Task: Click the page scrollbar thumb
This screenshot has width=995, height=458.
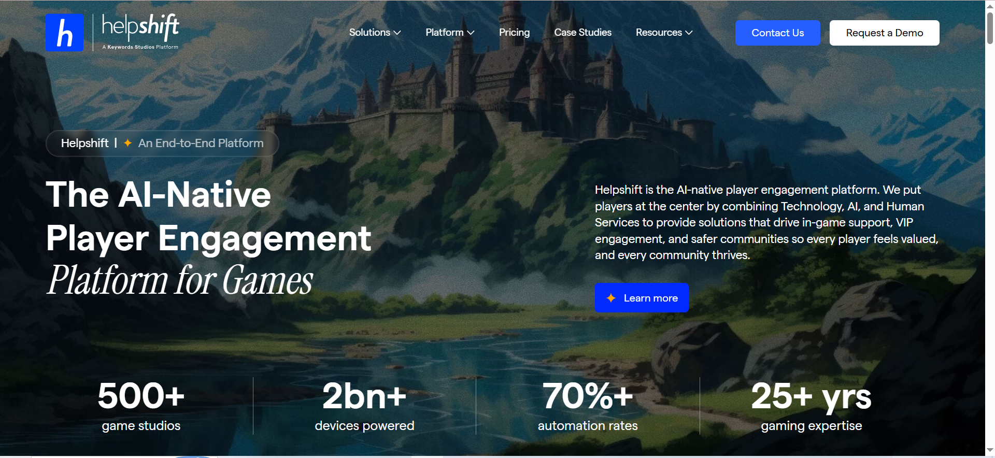Action: pyautogui.click(x=990, y=28)
